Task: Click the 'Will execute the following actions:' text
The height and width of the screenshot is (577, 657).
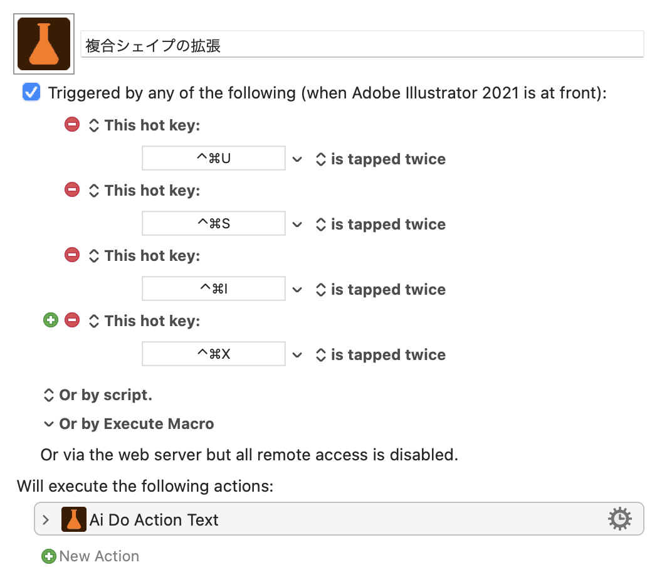Action: pyautogui.click(x=145, y=486)
